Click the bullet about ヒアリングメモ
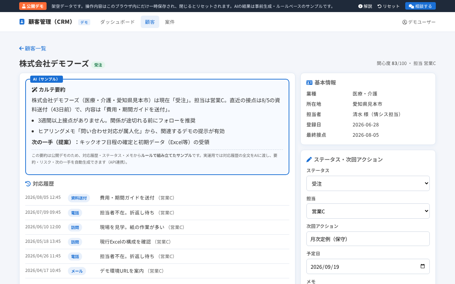 [x=131, y=131]
